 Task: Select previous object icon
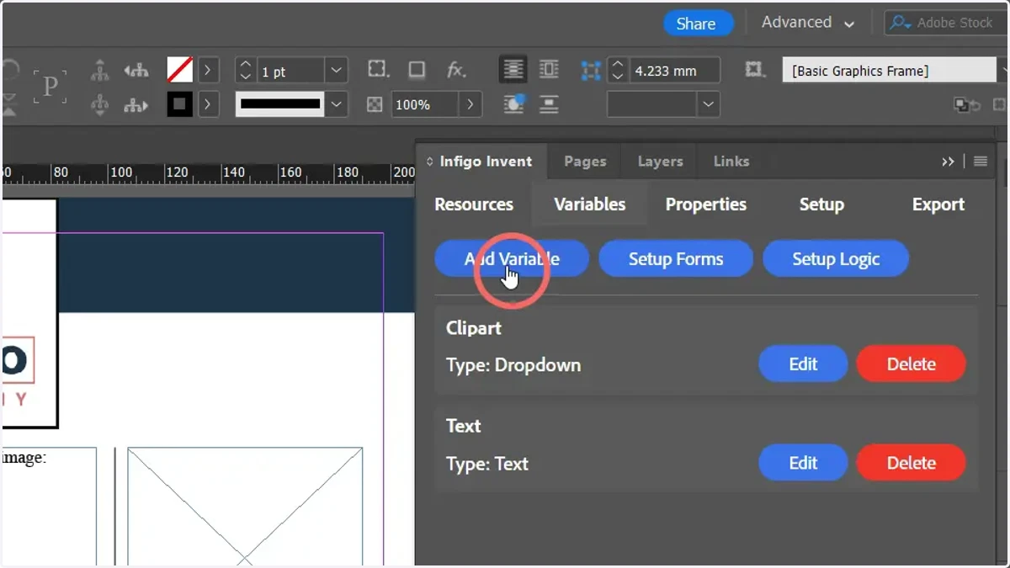tap(136, 72)
